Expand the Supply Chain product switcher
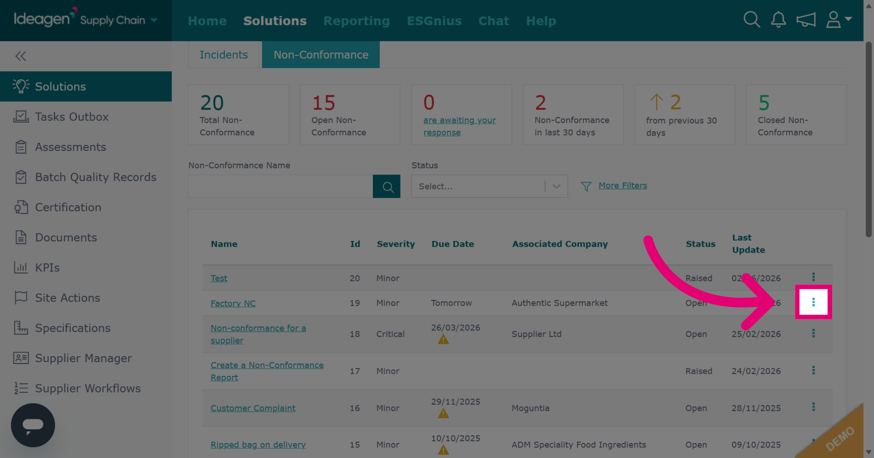 [119, 20]
